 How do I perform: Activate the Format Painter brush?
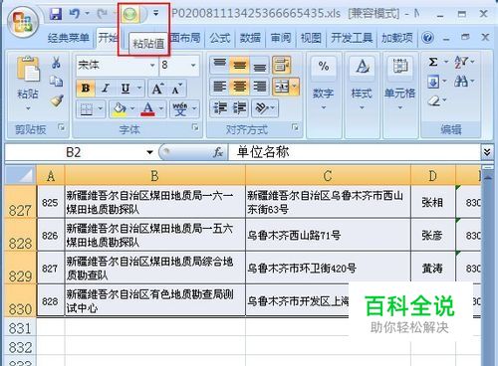coord(57,99)
